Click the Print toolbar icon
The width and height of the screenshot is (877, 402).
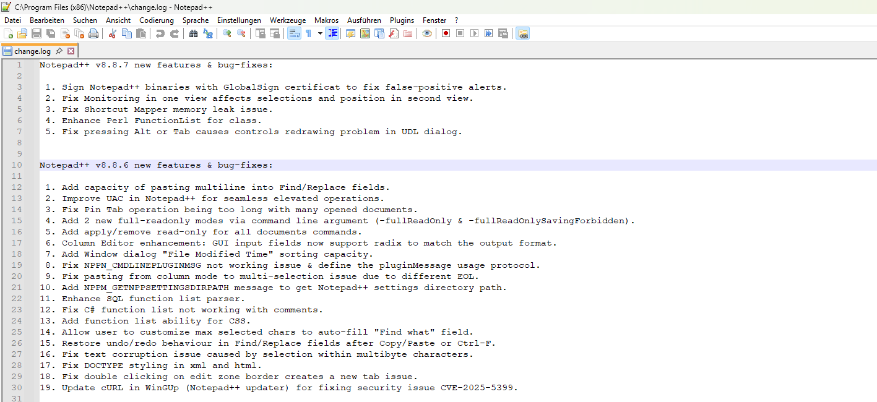93,33
